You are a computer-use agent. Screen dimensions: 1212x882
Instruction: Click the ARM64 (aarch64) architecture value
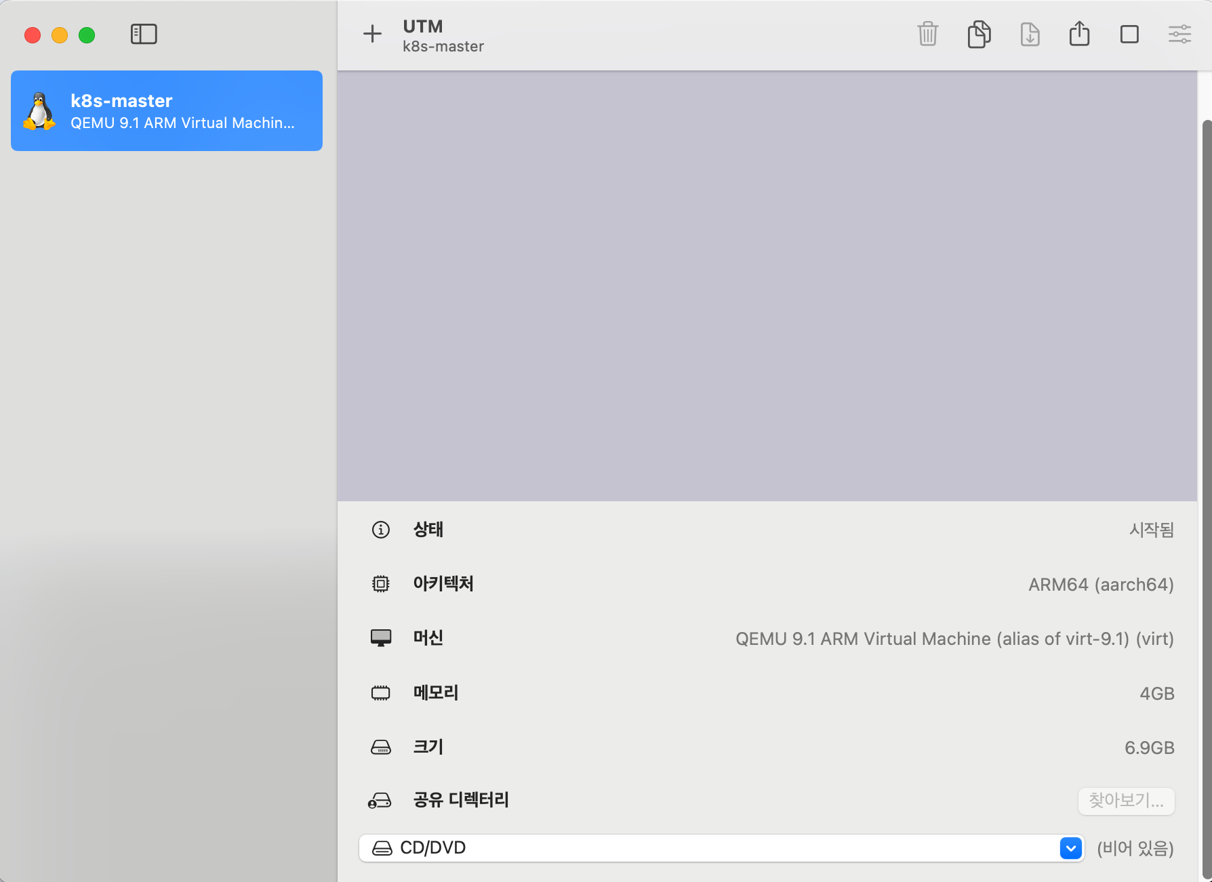tap(1101, 585)
